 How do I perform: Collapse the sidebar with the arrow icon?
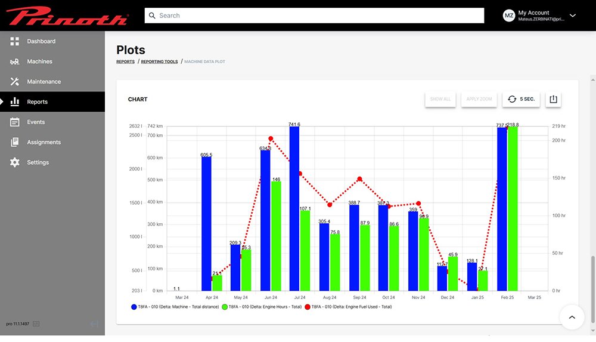point(94,323)
